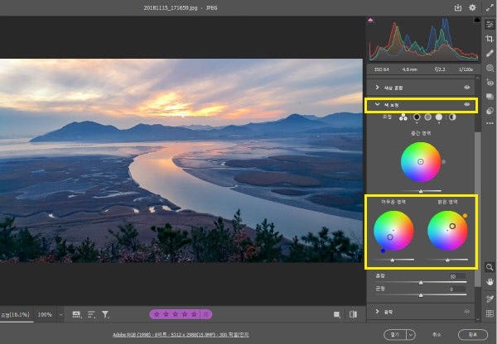Select the midtones-only wheel mode
The height and width of the screenshot is (344, 497).
(428, 117)
